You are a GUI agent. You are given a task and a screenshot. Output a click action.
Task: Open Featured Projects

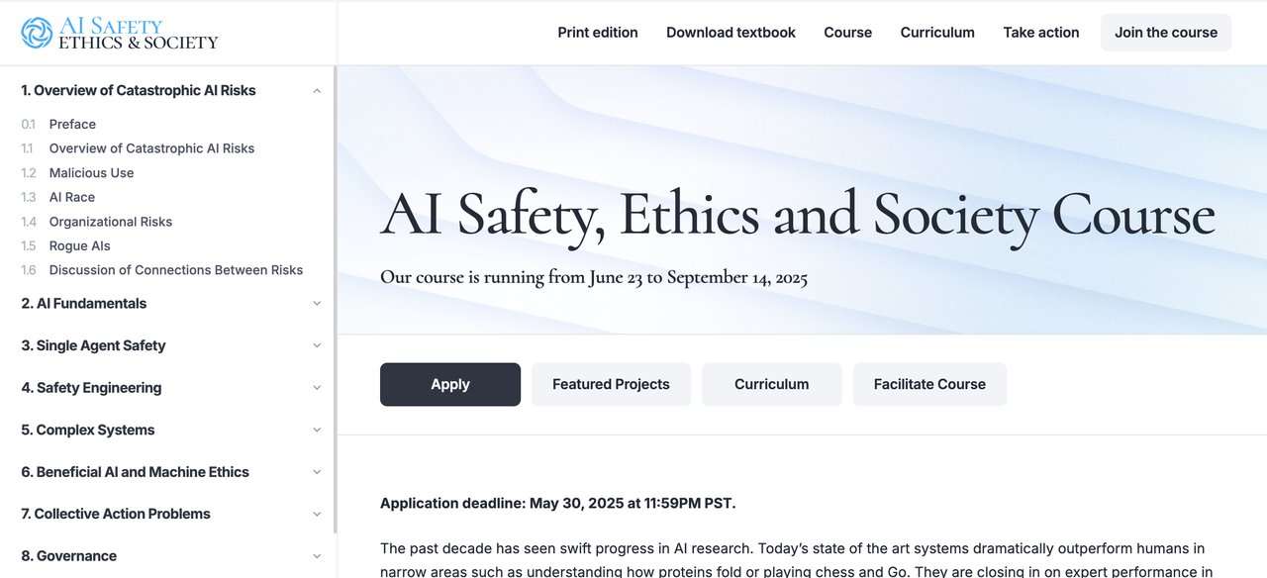[x=611, y=384]
